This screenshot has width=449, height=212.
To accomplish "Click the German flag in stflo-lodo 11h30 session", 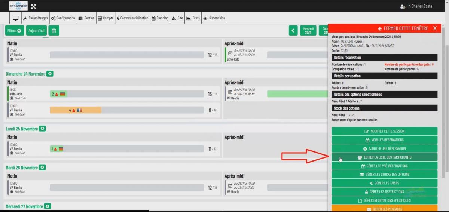I will click(62, 94).
